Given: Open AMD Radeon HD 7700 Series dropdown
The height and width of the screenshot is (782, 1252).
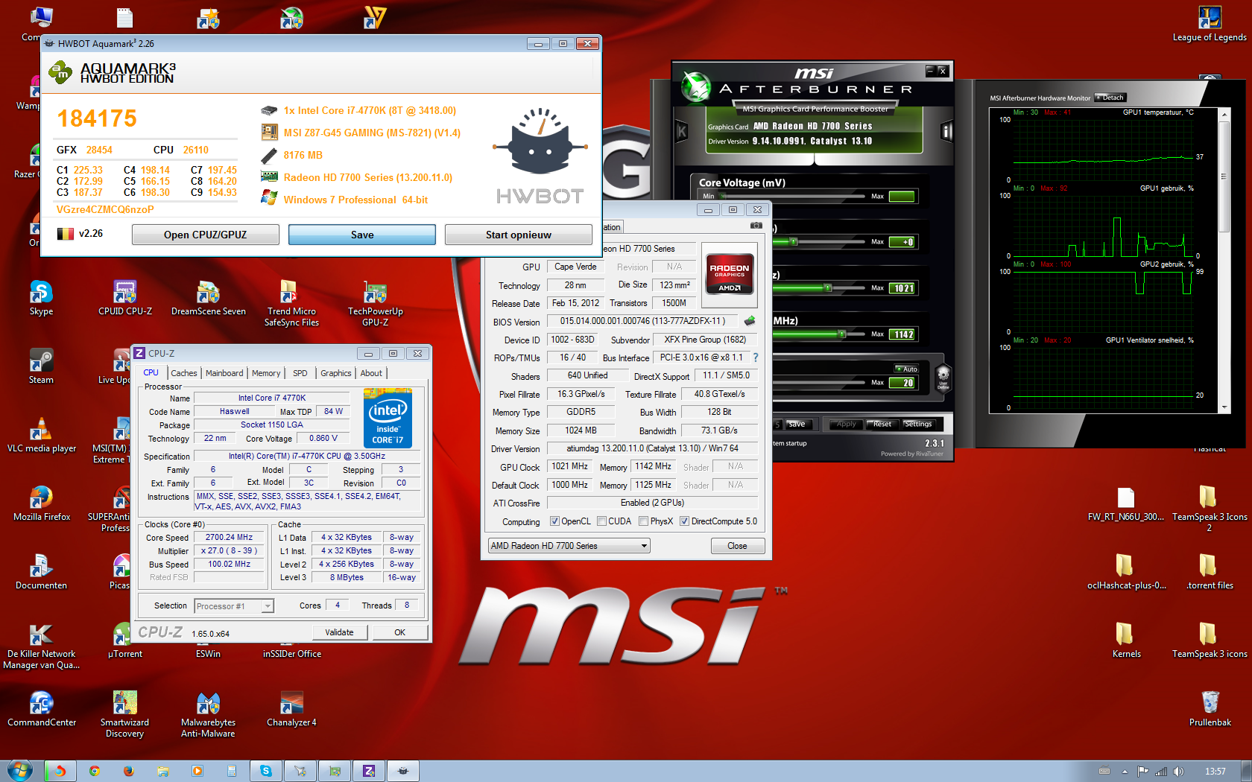Looking at the screenshot, I should 569,546.
